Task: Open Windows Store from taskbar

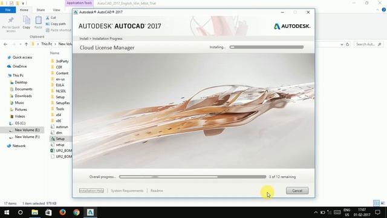Action: coord(48,213)
